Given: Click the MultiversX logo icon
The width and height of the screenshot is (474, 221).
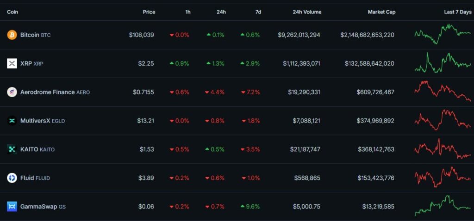Looking at the screenshot, I should (12, 121).
